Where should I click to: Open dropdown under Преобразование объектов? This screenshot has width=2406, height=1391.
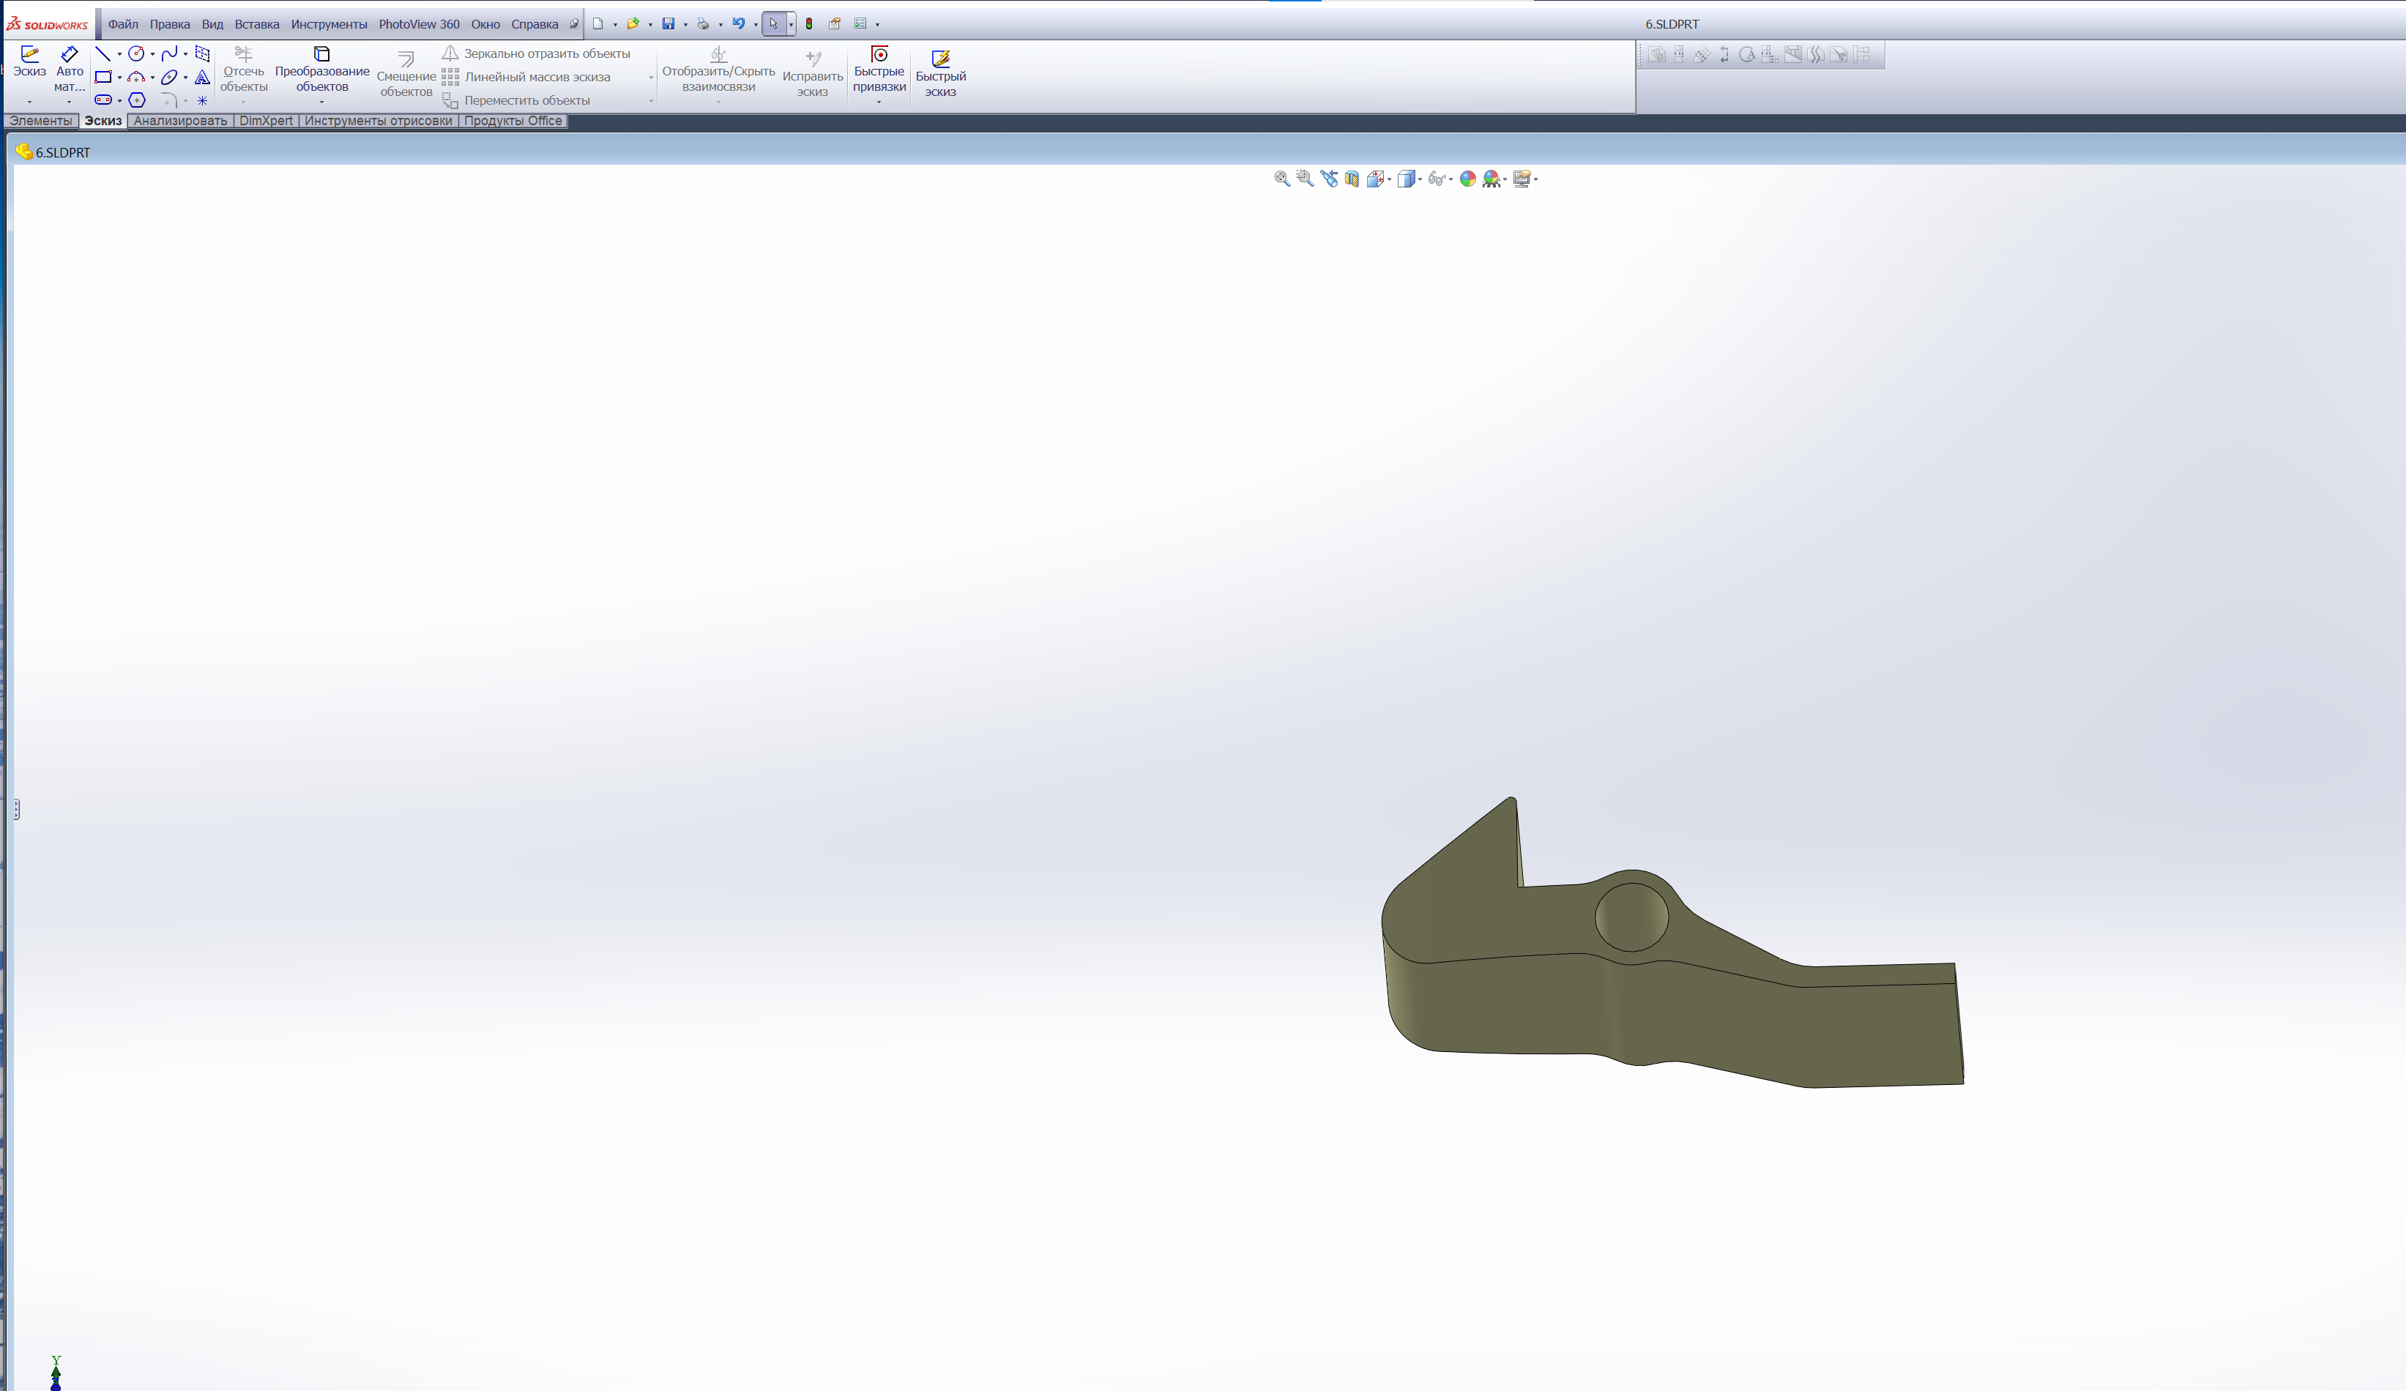(321, 102)
